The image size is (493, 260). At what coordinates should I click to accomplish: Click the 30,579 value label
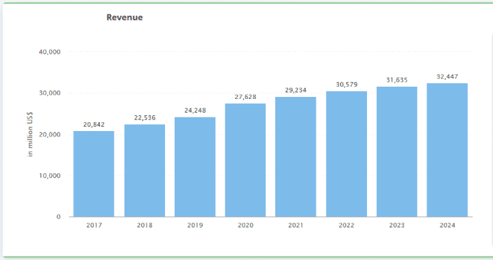(x=346, y=85)
